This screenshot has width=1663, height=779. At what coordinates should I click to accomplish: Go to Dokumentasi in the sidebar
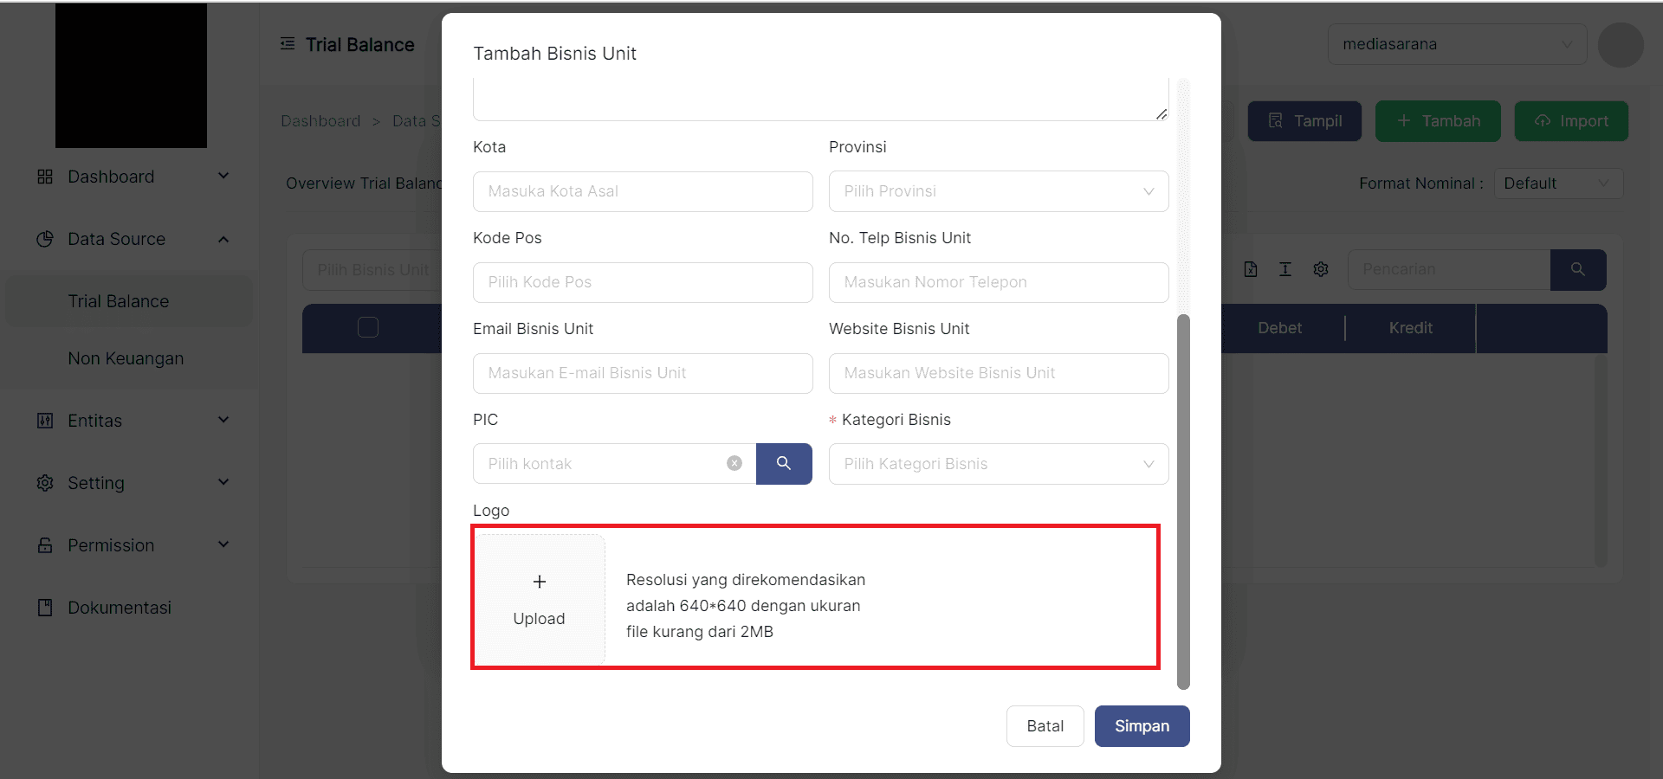tap(120, 608)
